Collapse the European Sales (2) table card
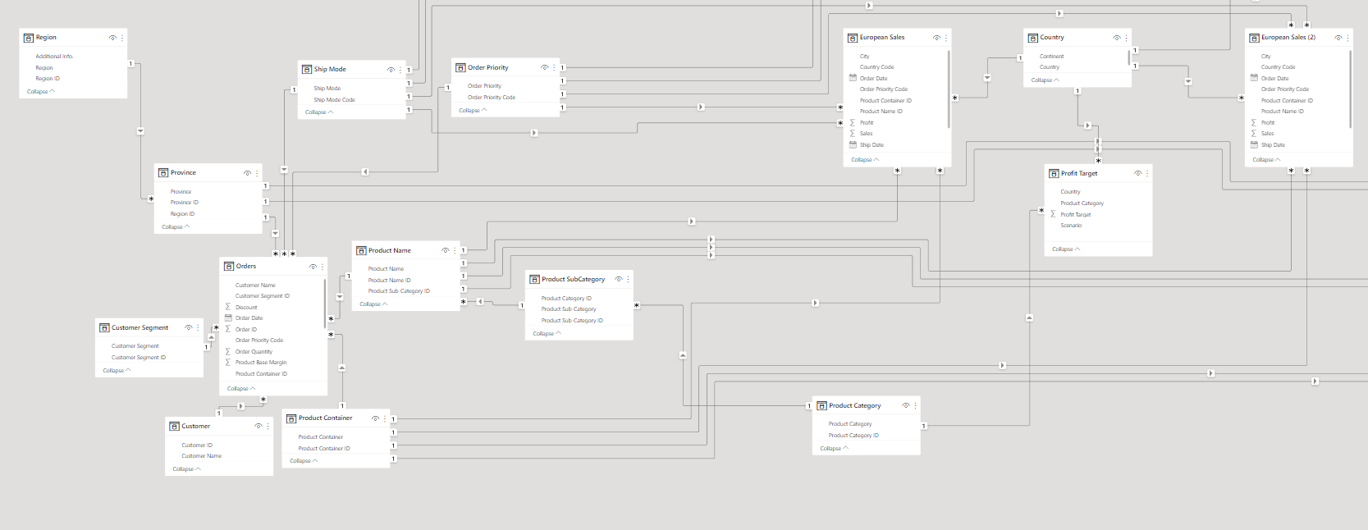The width and height of the screenshot is (1368, 530). (x=1266, y=160)
